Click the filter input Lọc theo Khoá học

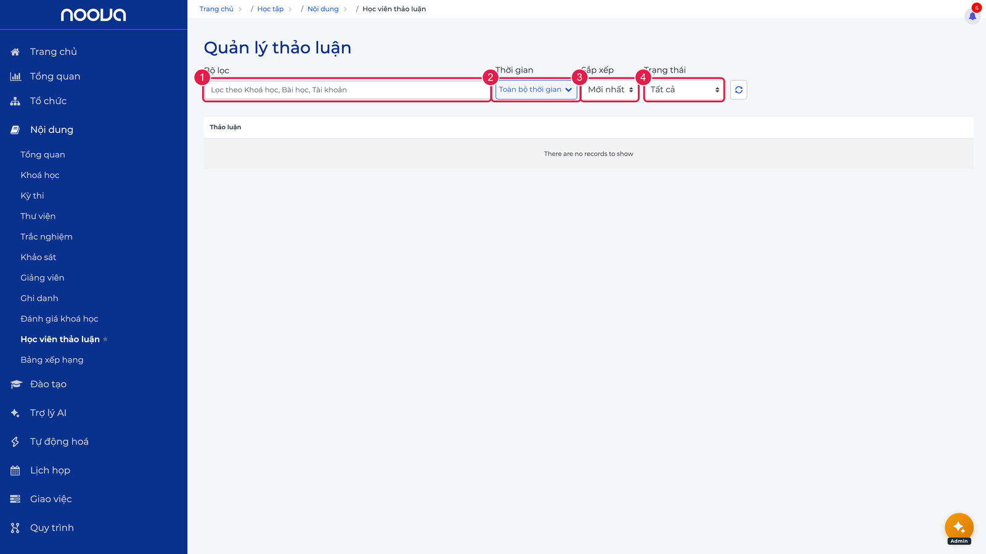(346, 90)
